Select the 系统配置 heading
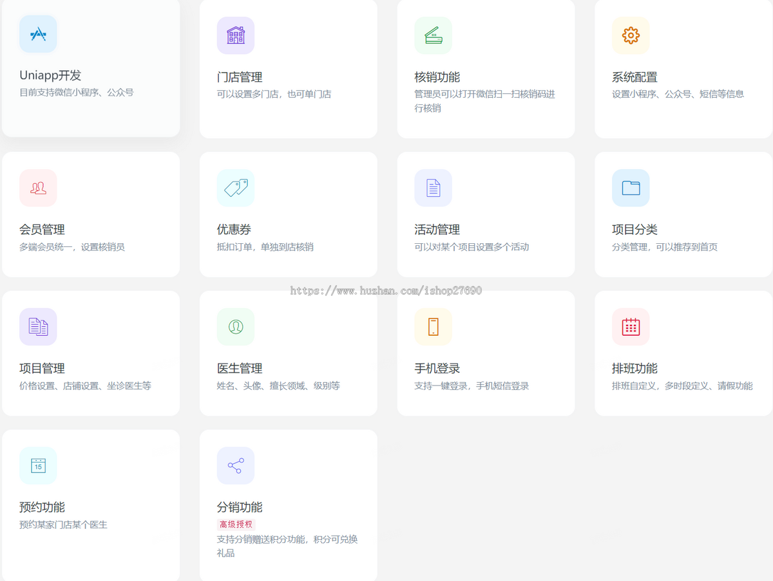This screenshot has width=773, height=581. (x=635, y=77)
